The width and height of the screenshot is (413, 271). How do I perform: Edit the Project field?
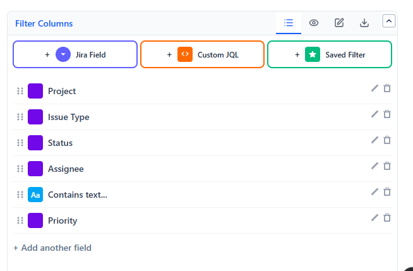(374, 88)
